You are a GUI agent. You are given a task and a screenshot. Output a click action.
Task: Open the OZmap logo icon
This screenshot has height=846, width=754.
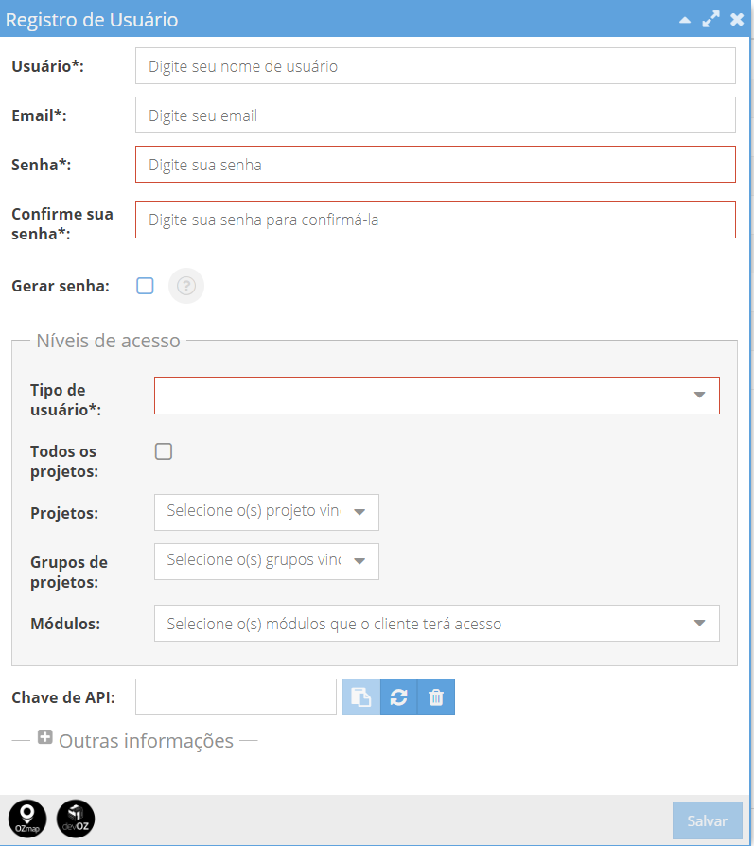(27, 819)
